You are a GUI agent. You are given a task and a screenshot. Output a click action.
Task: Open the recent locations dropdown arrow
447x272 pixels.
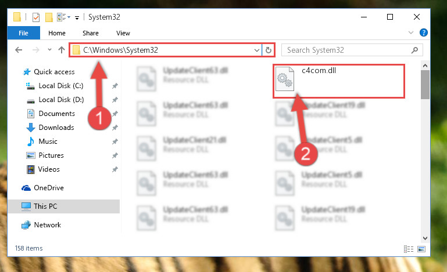tap(49, 50)
